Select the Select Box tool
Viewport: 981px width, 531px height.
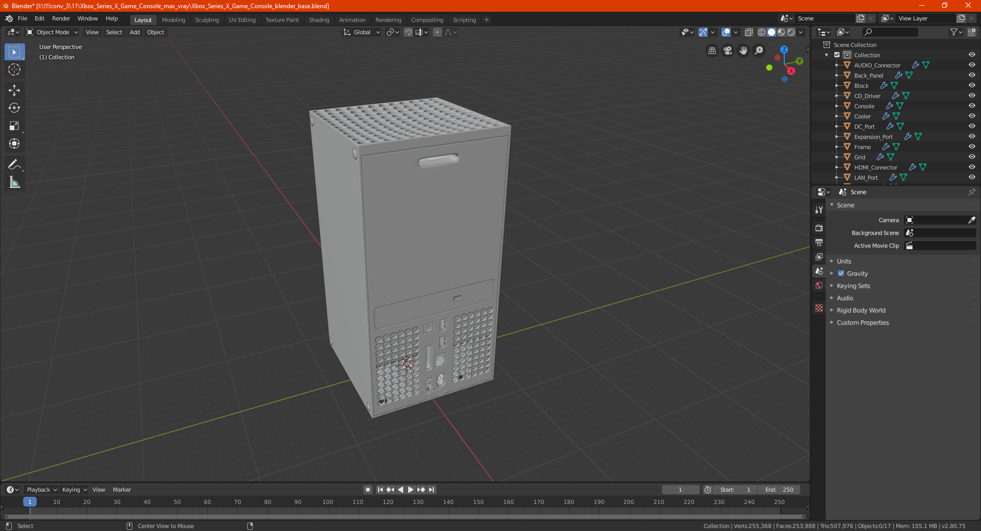pos(14,52)
